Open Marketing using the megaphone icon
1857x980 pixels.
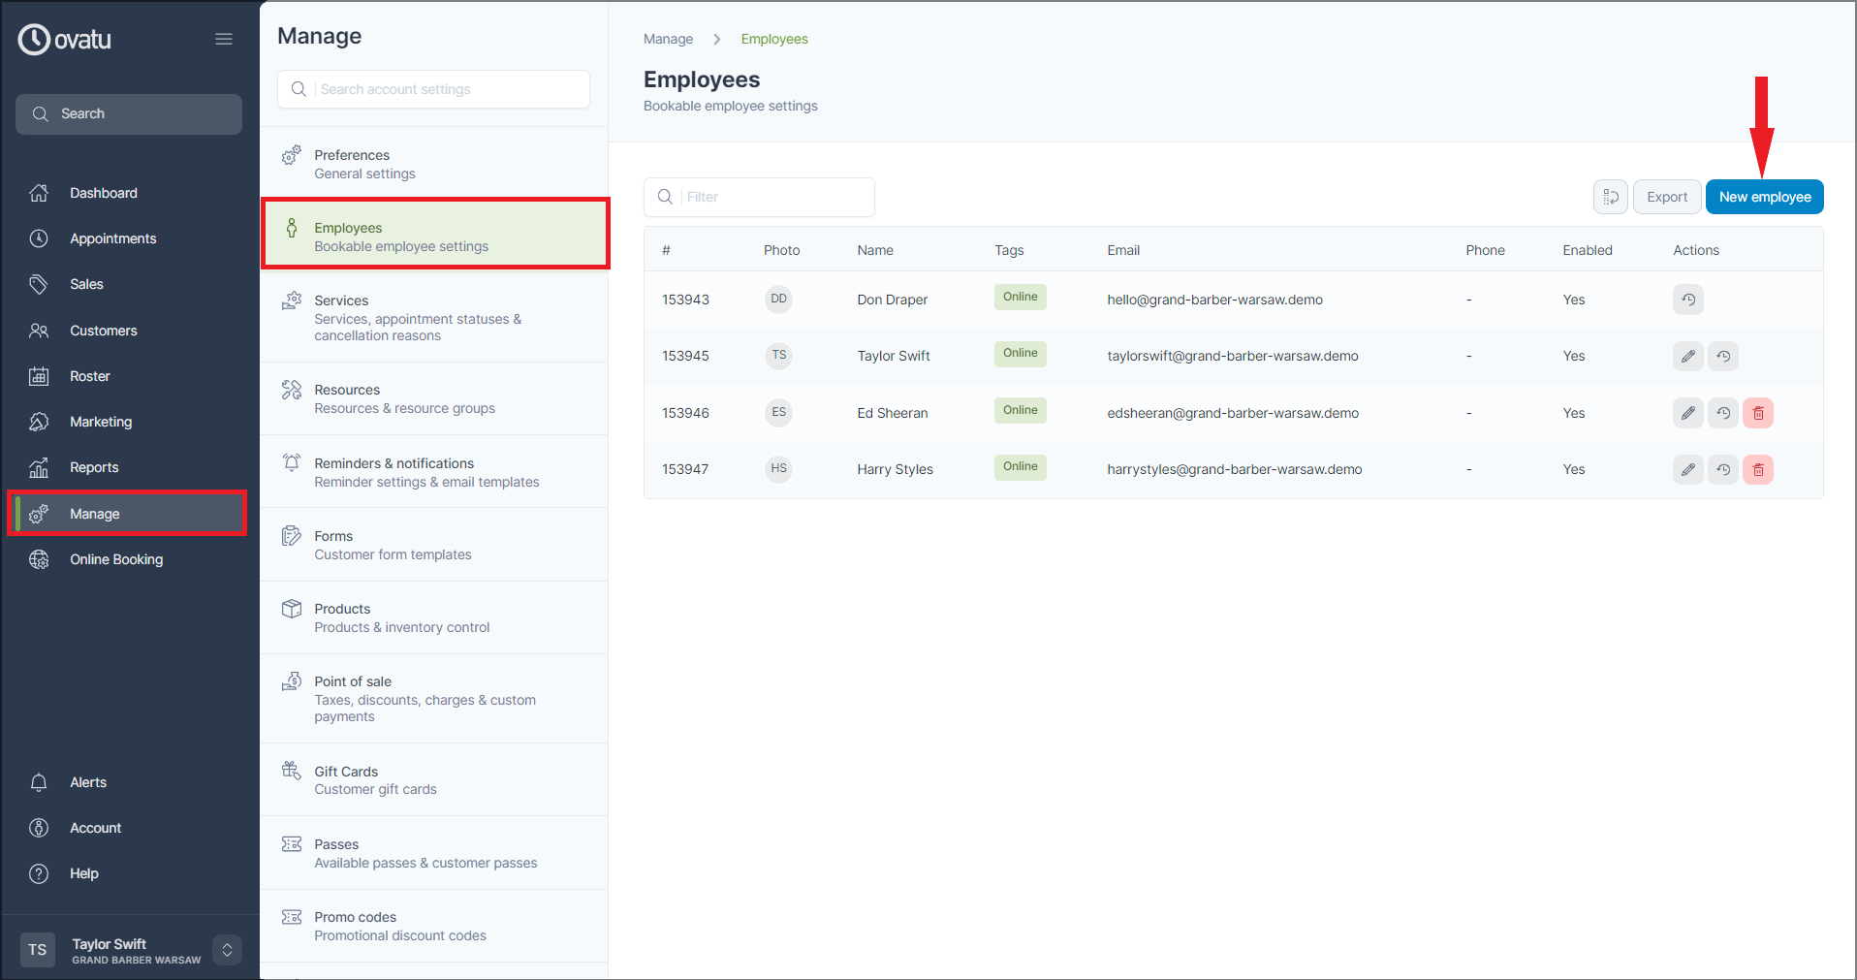(39, 422)
